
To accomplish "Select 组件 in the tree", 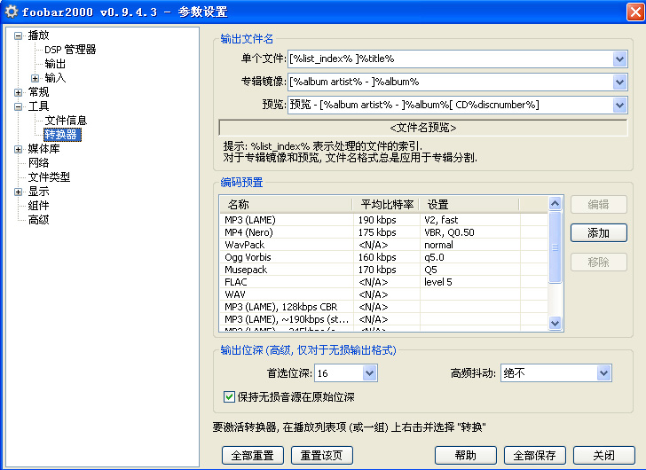I will (39, 206).
